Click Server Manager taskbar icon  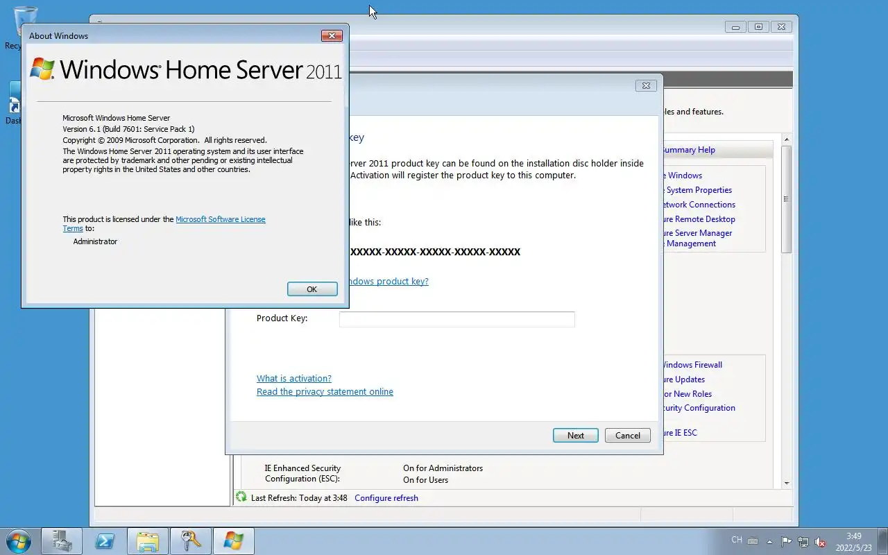point(62,541)
